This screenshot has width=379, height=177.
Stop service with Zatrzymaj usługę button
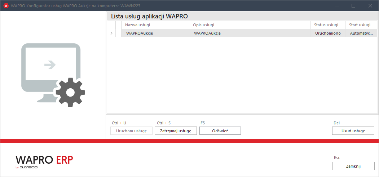coord(176,131)
